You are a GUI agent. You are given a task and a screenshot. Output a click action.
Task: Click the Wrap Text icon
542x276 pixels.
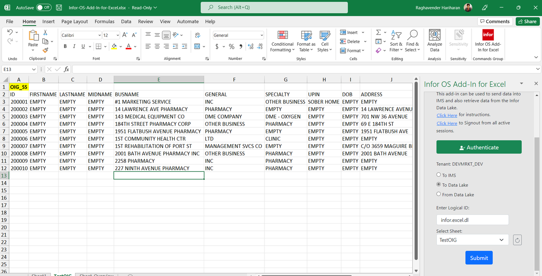pyautogui.click(x=197, y=35)
